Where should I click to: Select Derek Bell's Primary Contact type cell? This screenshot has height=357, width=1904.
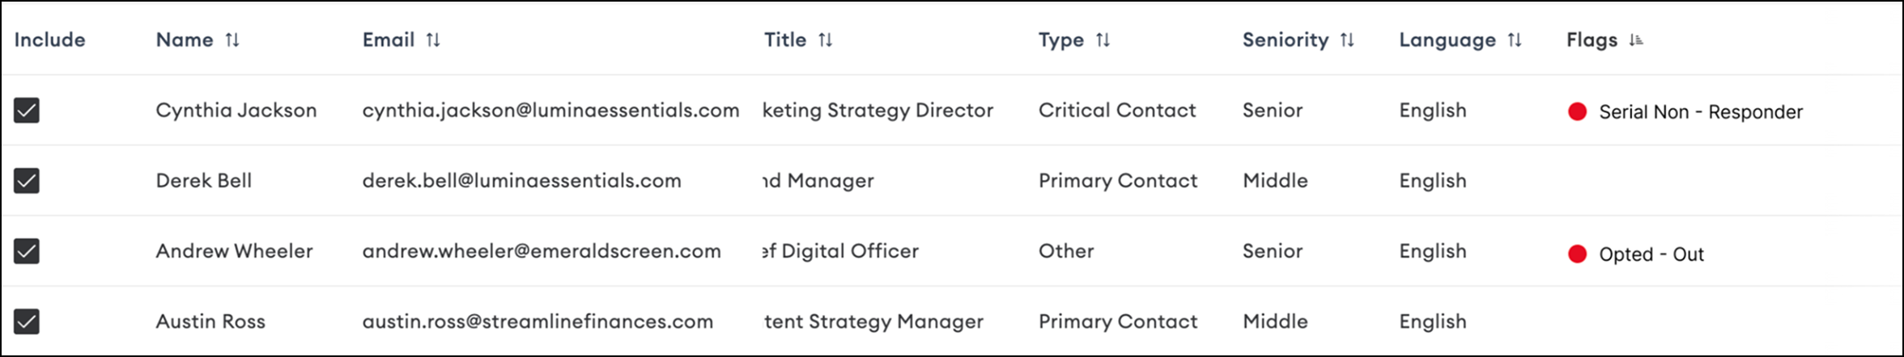pos(1117,181)
